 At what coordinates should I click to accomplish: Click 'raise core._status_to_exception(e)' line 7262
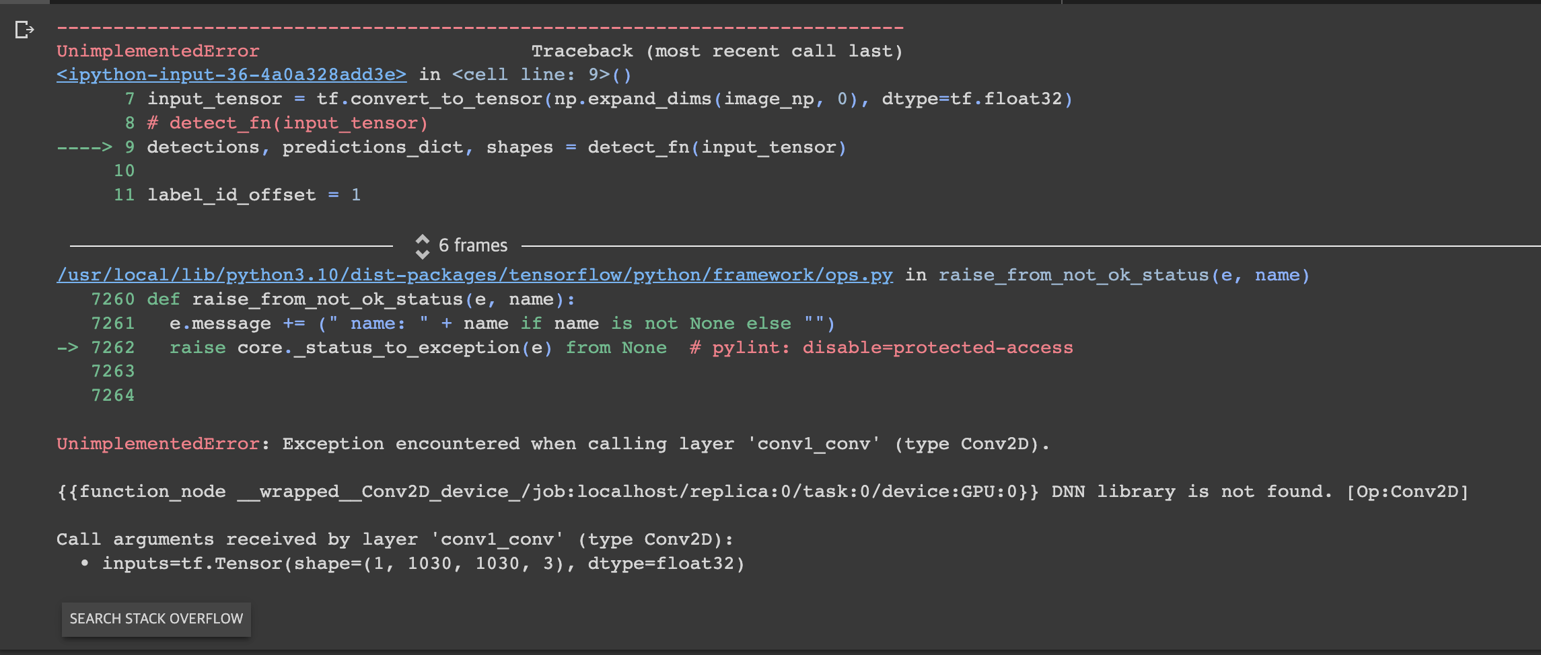click(x=361, y=348)
